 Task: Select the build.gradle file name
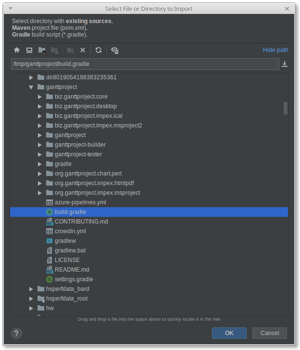coord(70,212)
